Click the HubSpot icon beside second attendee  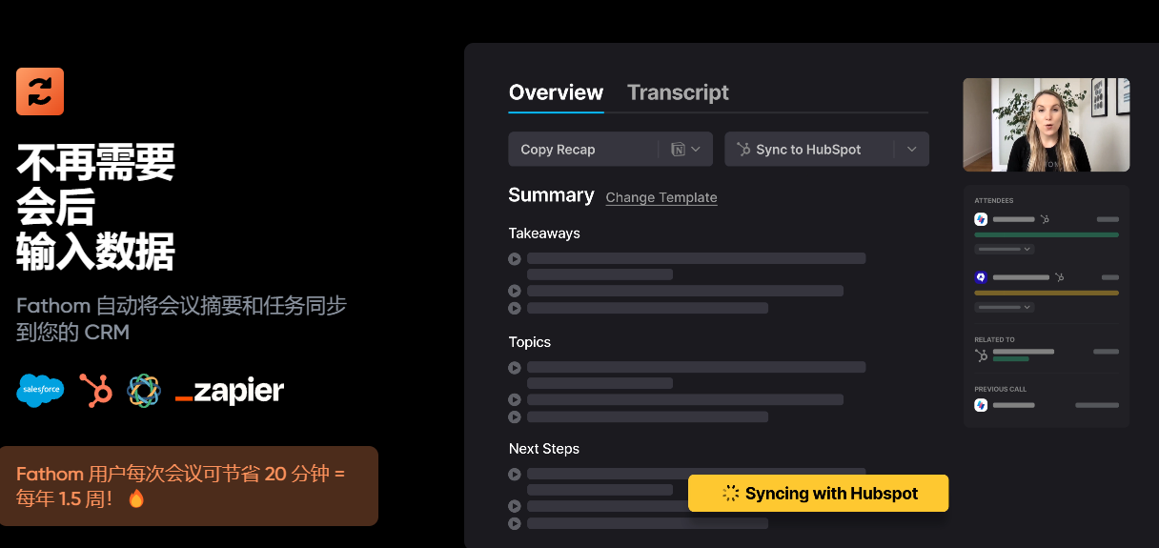point(1058,277)
